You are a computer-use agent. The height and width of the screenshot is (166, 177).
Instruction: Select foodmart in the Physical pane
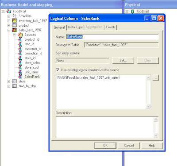coord(142,11)
